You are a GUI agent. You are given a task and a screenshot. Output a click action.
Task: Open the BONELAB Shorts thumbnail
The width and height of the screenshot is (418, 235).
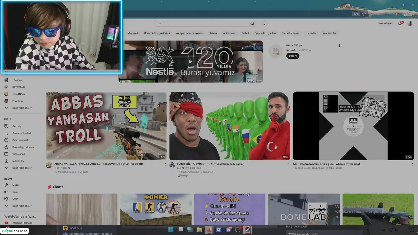coord(304,209)
